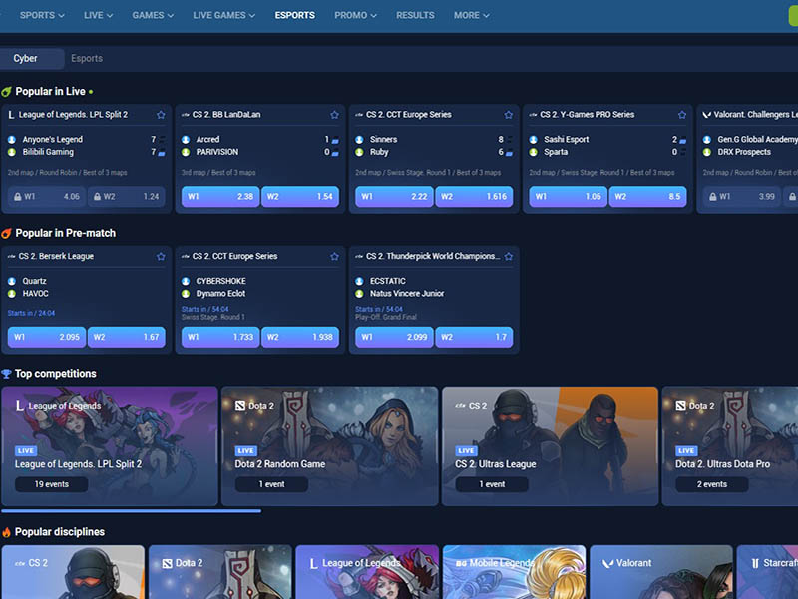Pick W1 1.05 for Sashi Esport

point(568,196)
